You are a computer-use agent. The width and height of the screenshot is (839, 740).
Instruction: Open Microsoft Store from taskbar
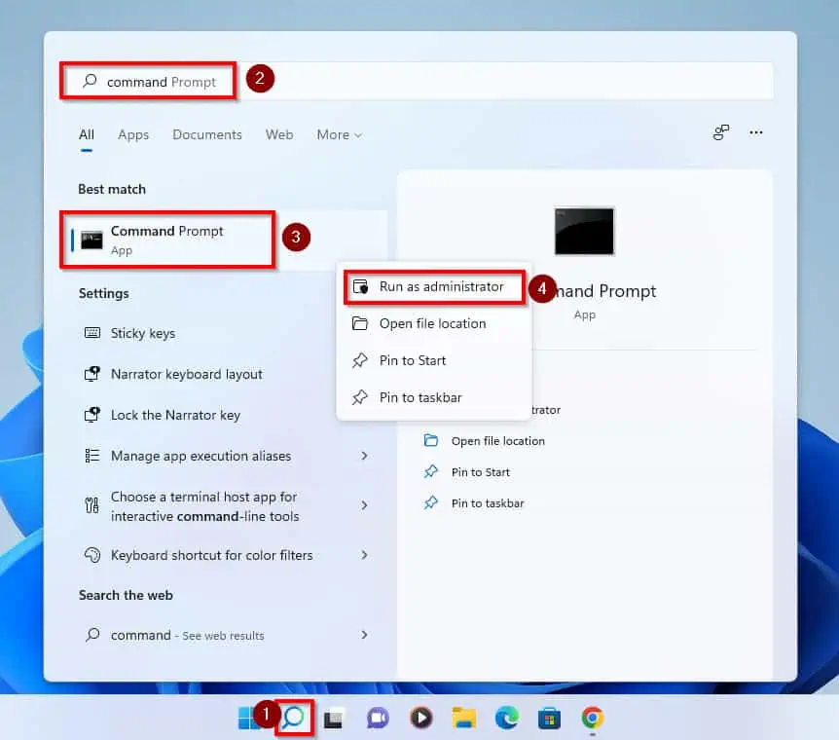pos(549,718)
